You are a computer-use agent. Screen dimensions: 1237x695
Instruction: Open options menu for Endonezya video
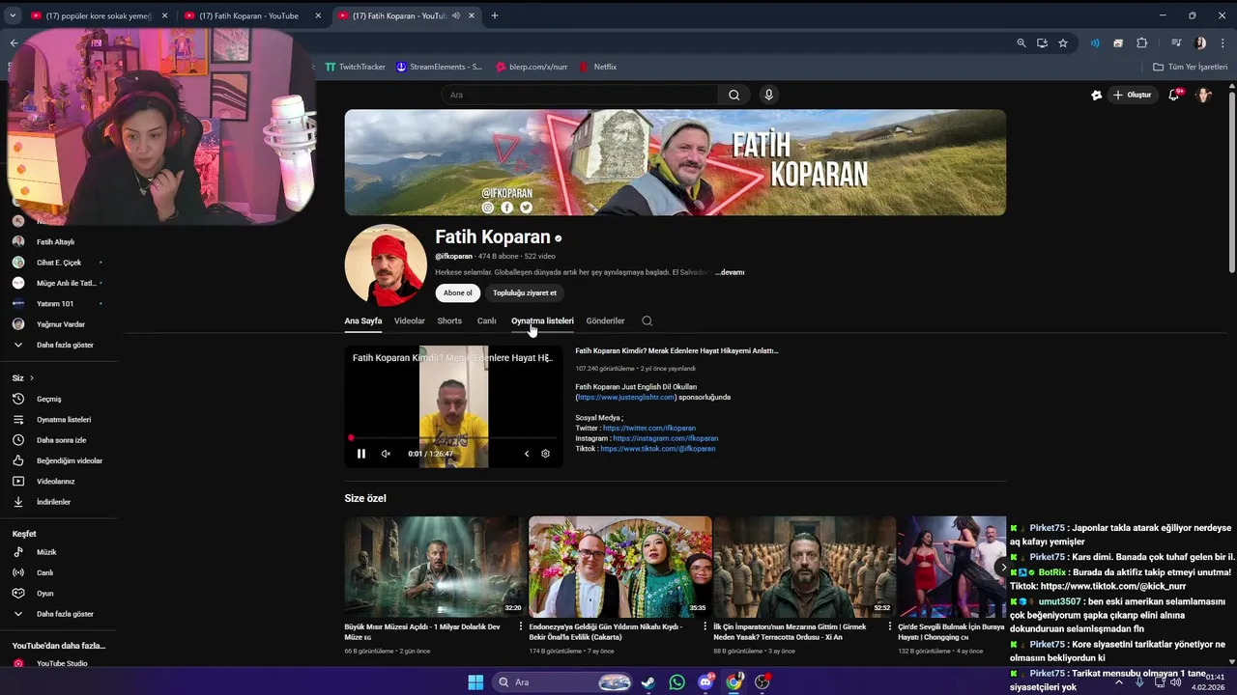[x=705, y=626]
